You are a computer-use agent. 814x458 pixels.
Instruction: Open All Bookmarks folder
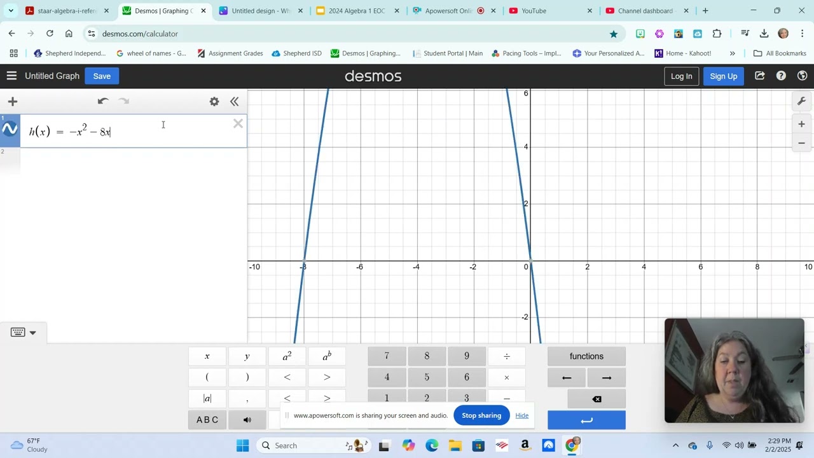pyautogui.click(x=780, y=53)
